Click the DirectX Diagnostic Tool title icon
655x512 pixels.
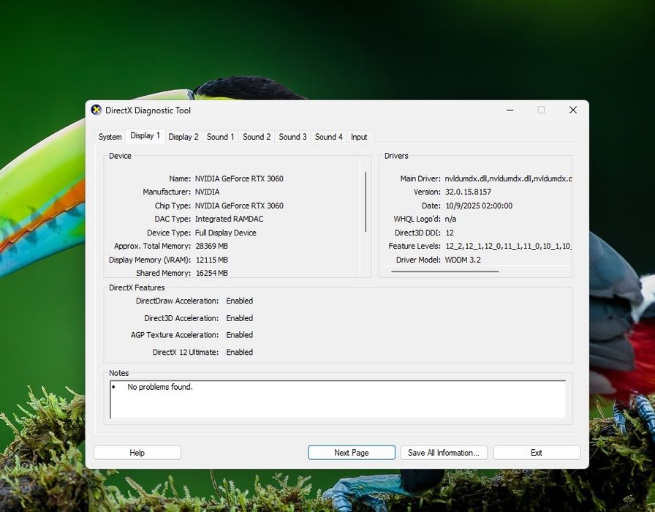click(x=96, y=110)
